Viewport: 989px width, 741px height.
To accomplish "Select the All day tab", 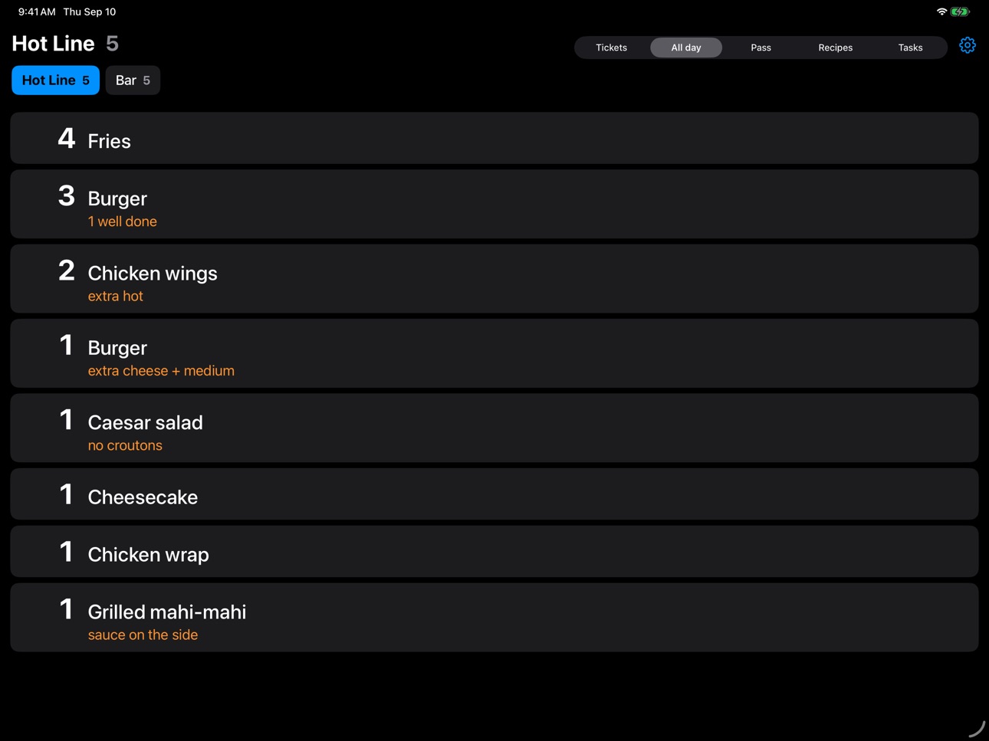I will point(686,48).
